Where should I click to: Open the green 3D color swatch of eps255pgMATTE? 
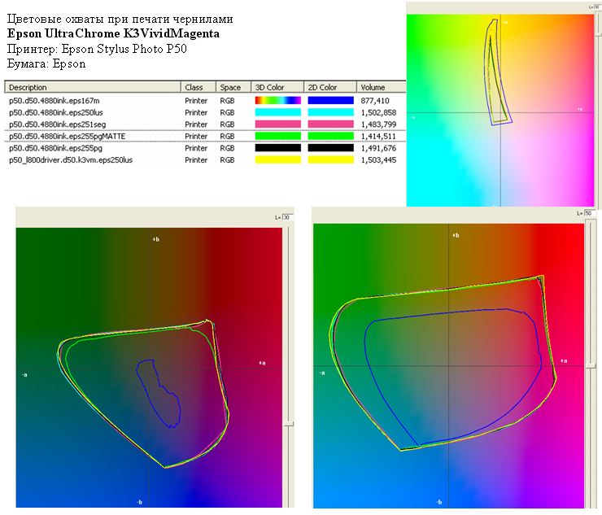tap(278, 137)
